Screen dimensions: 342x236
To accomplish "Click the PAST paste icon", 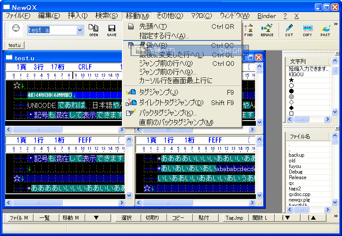I will 325,30.
